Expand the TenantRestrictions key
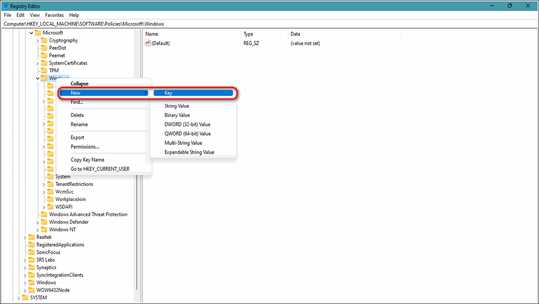 coord(44,184)
